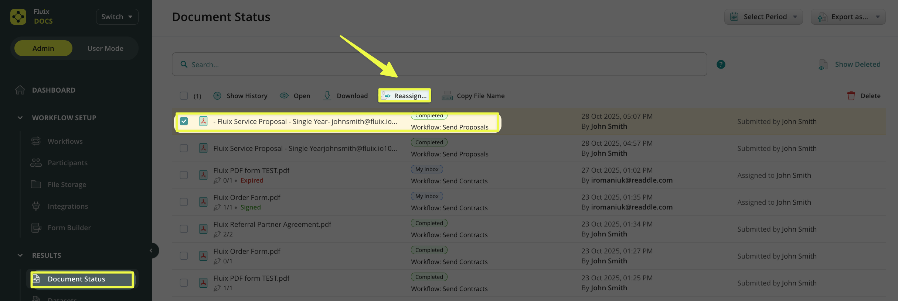Click the red Delete trash icon

pos(851,96)
